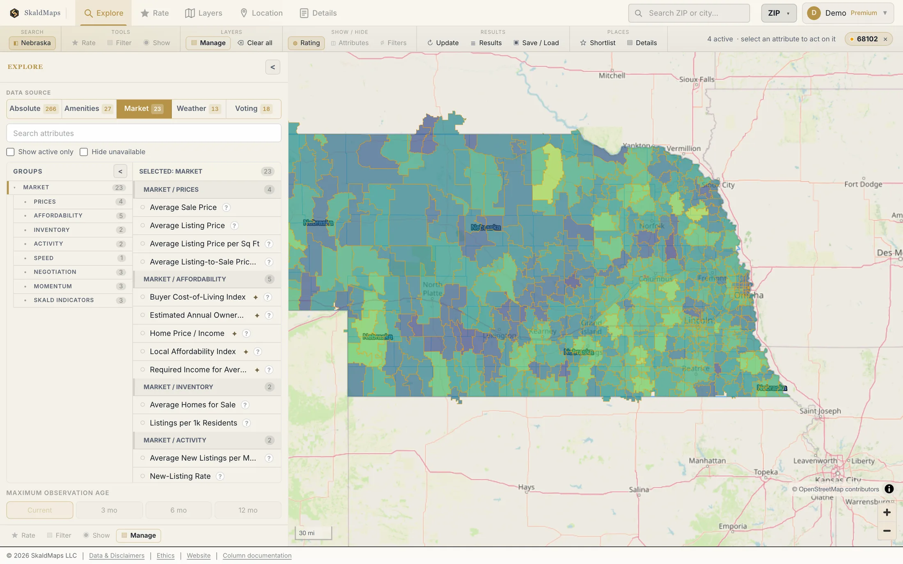Open the Demo Premium account menu
Image resolution: width=903 pixels, height=564 pixels.
848,13
